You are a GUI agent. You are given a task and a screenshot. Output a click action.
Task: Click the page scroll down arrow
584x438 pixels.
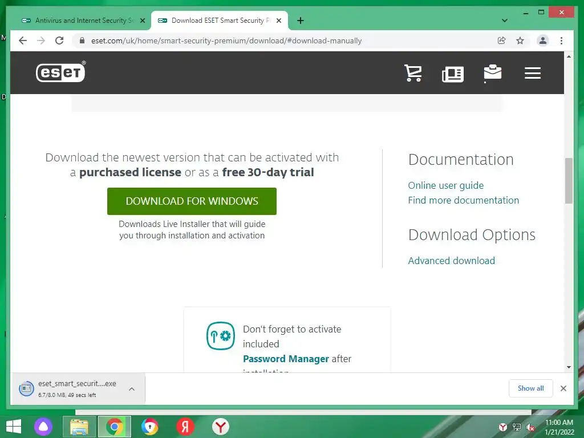point(569,367)
